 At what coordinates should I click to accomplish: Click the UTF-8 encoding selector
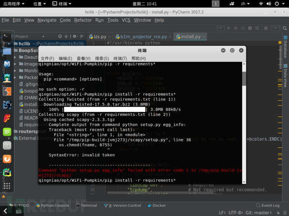(235, 213)
